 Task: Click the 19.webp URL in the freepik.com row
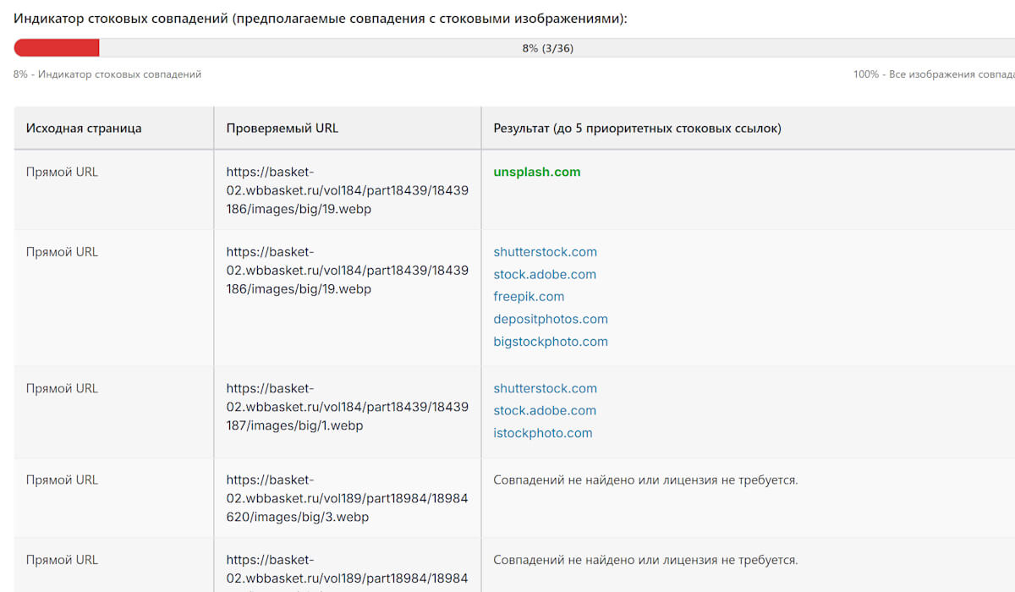click(347, 271)
